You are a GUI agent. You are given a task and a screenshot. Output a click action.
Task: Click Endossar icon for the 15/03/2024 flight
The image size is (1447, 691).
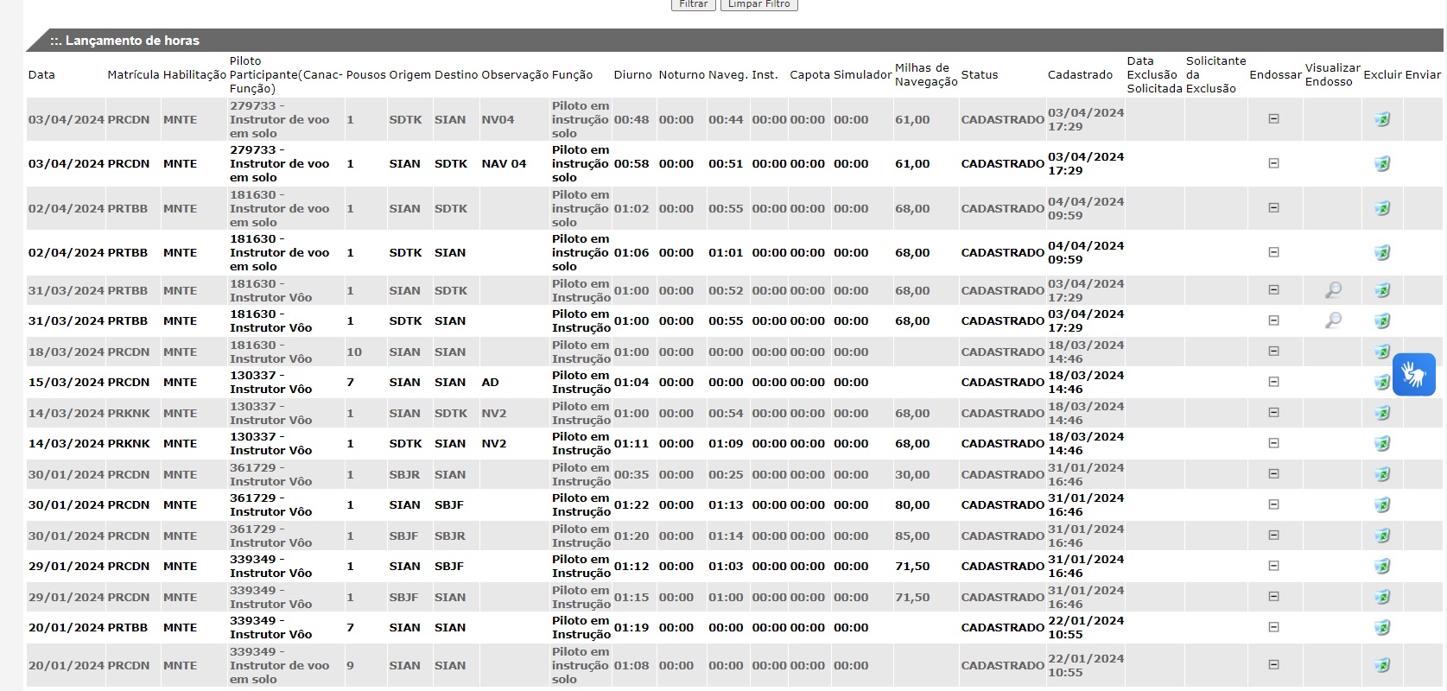1273,382
